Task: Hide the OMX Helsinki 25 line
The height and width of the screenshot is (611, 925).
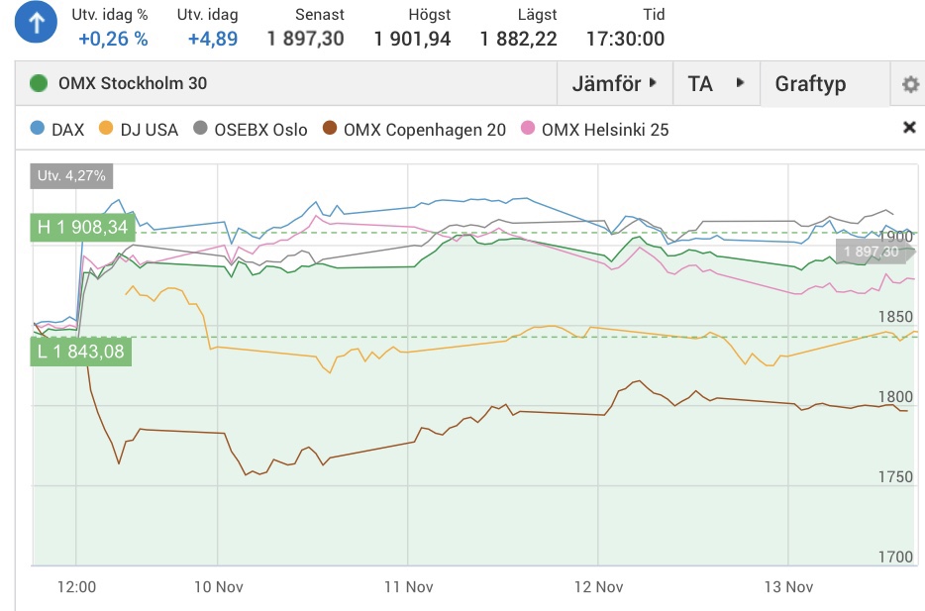Action: tap(594, 129)
